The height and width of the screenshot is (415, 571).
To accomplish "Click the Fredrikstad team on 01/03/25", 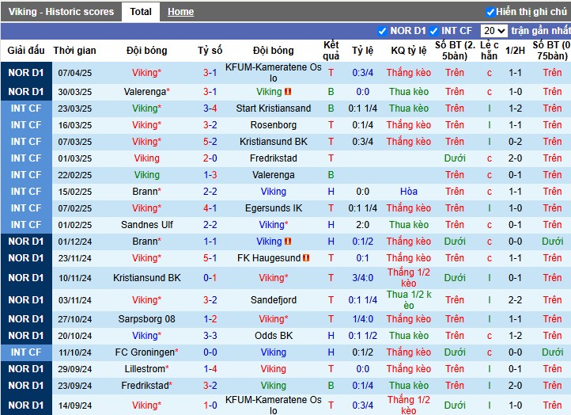I will [x=273, y=158].
